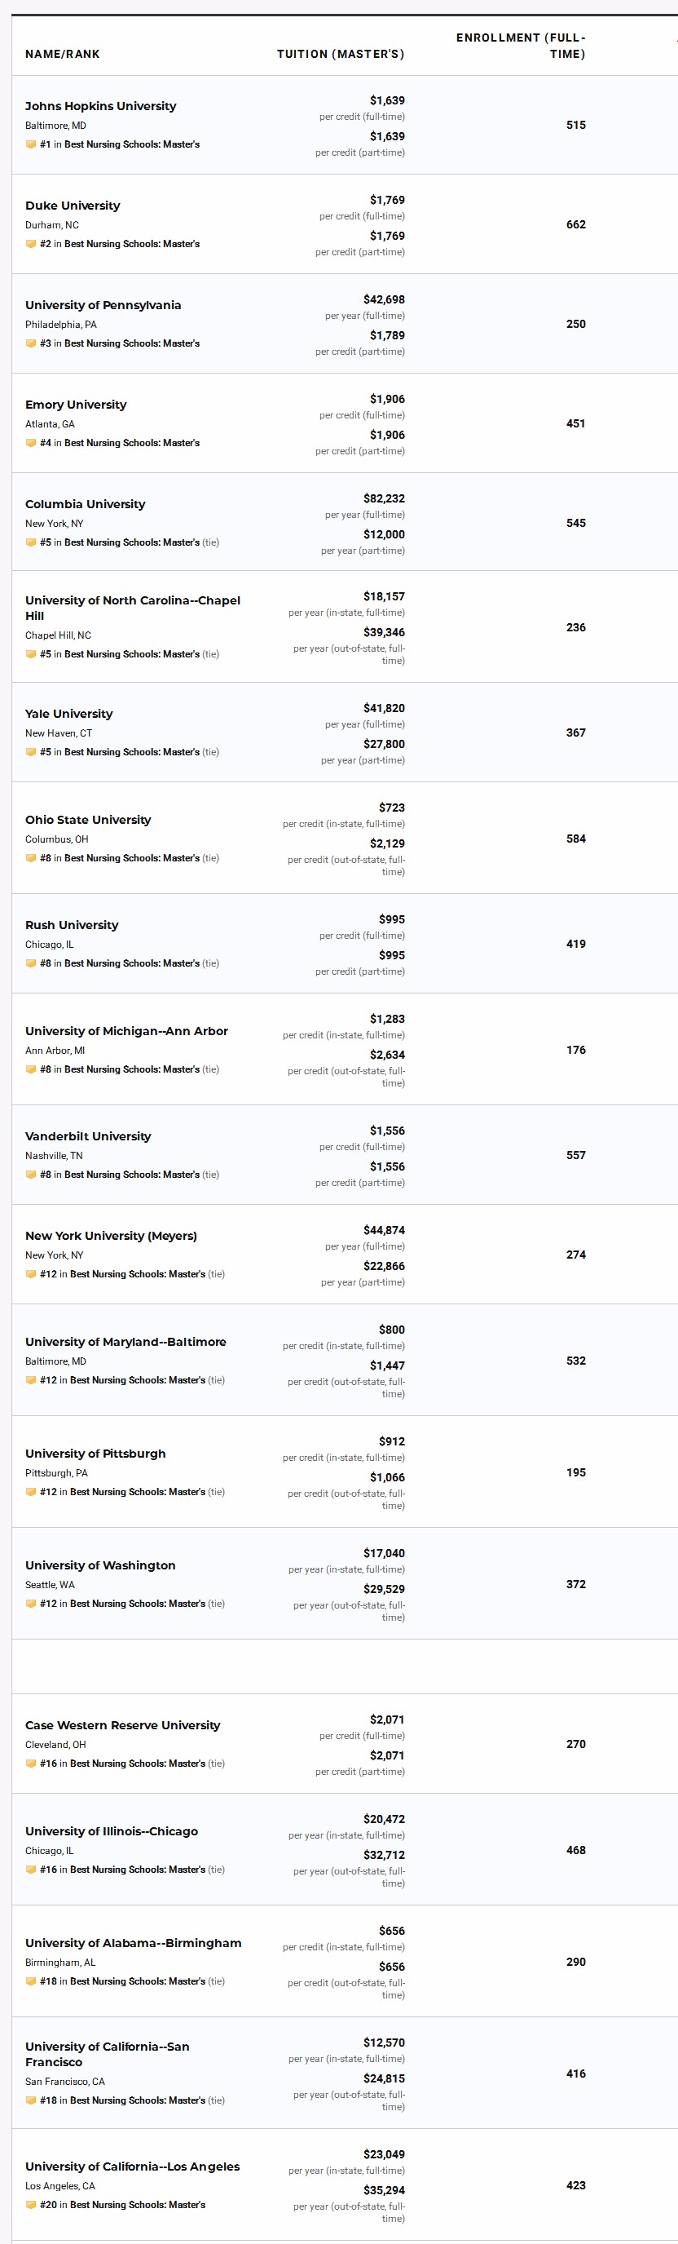Click the badge icon for Case Western Reserve
The image size is (678, 2244).
[30, 1764]
